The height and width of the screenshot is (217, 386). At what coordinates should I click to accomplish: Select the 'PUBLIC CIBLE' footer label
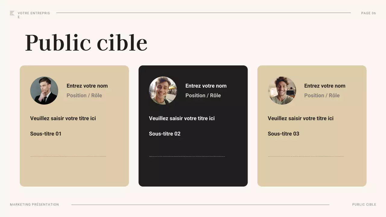[x=364, y=205]
